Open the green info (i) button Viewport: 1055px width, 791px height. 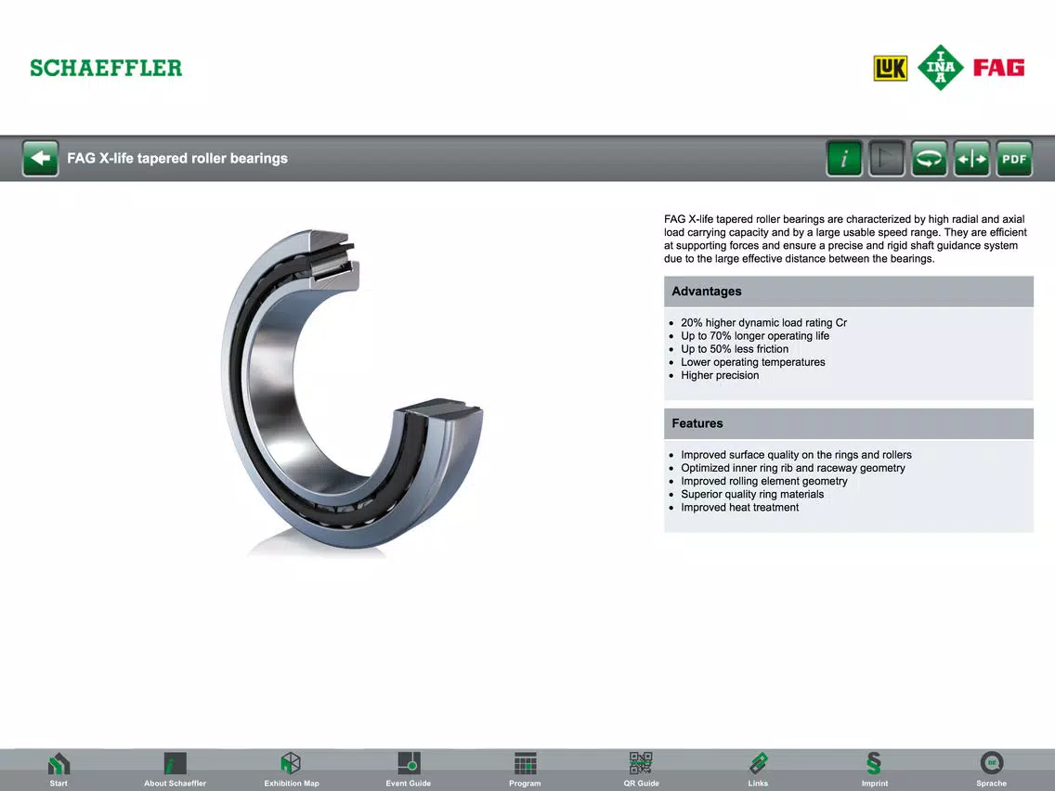tap(844, 159)
